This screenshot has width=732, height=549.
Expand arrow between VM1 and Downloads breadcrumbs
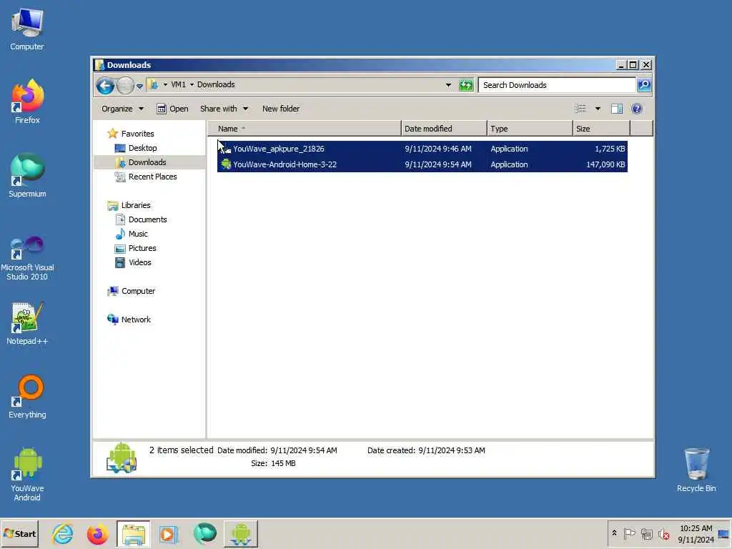pyautogui.click(x=192, y=84)
